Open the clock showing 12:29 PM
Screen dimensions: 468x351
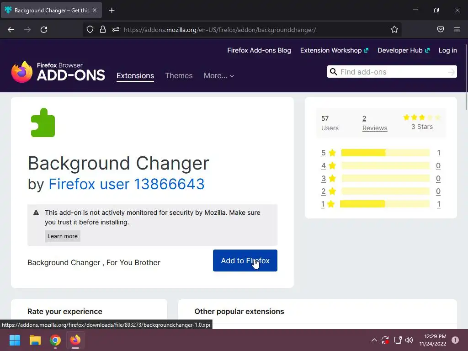tap(433, 340)
